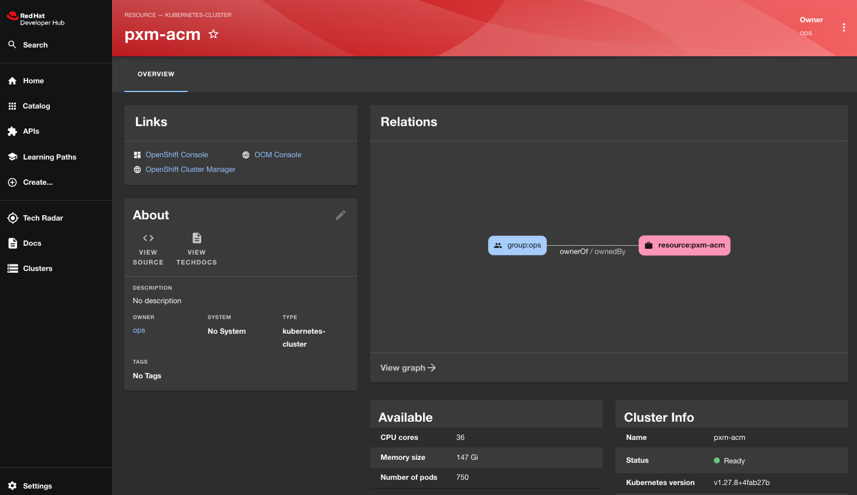Open the Tech Radar target icon
The height and width of the screenshot is (495, 857).
point(12,218)
